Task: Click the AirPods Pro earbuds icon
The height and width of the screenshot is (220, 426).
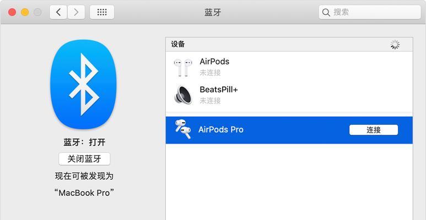Action: [183, 129]
